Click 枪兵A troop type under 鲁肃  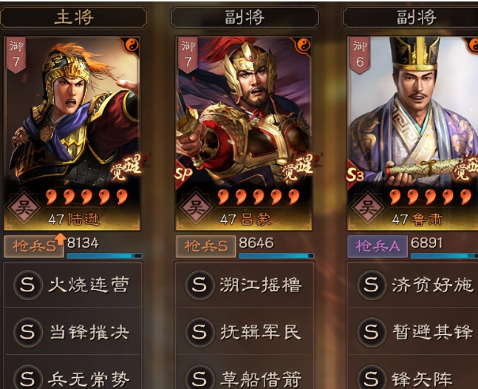pos(378,246)
